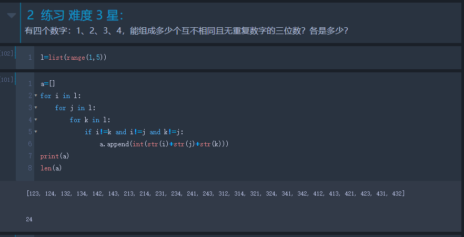
Task: Click the 'a.append(int(str(i)...' code line
Action: pos(164,144)
